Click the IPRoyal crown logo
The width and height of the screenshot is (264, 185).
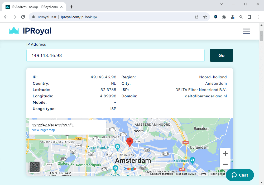coord(14,31)
